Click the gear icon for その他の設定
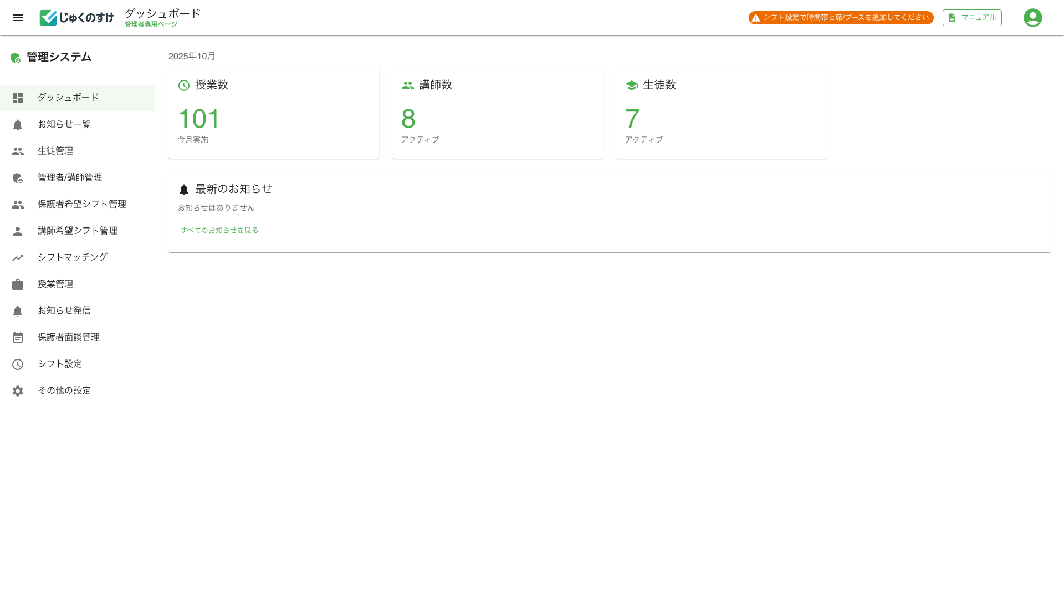1064x599 pixels. [18, 391]
